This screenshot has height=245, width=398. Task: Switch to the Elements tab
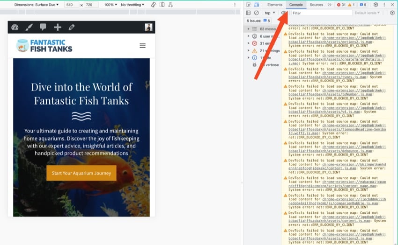tap(275, 5)
